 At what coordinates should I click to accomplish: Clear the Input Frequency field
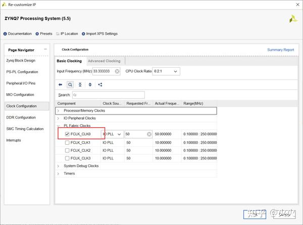tap(117, 72)
